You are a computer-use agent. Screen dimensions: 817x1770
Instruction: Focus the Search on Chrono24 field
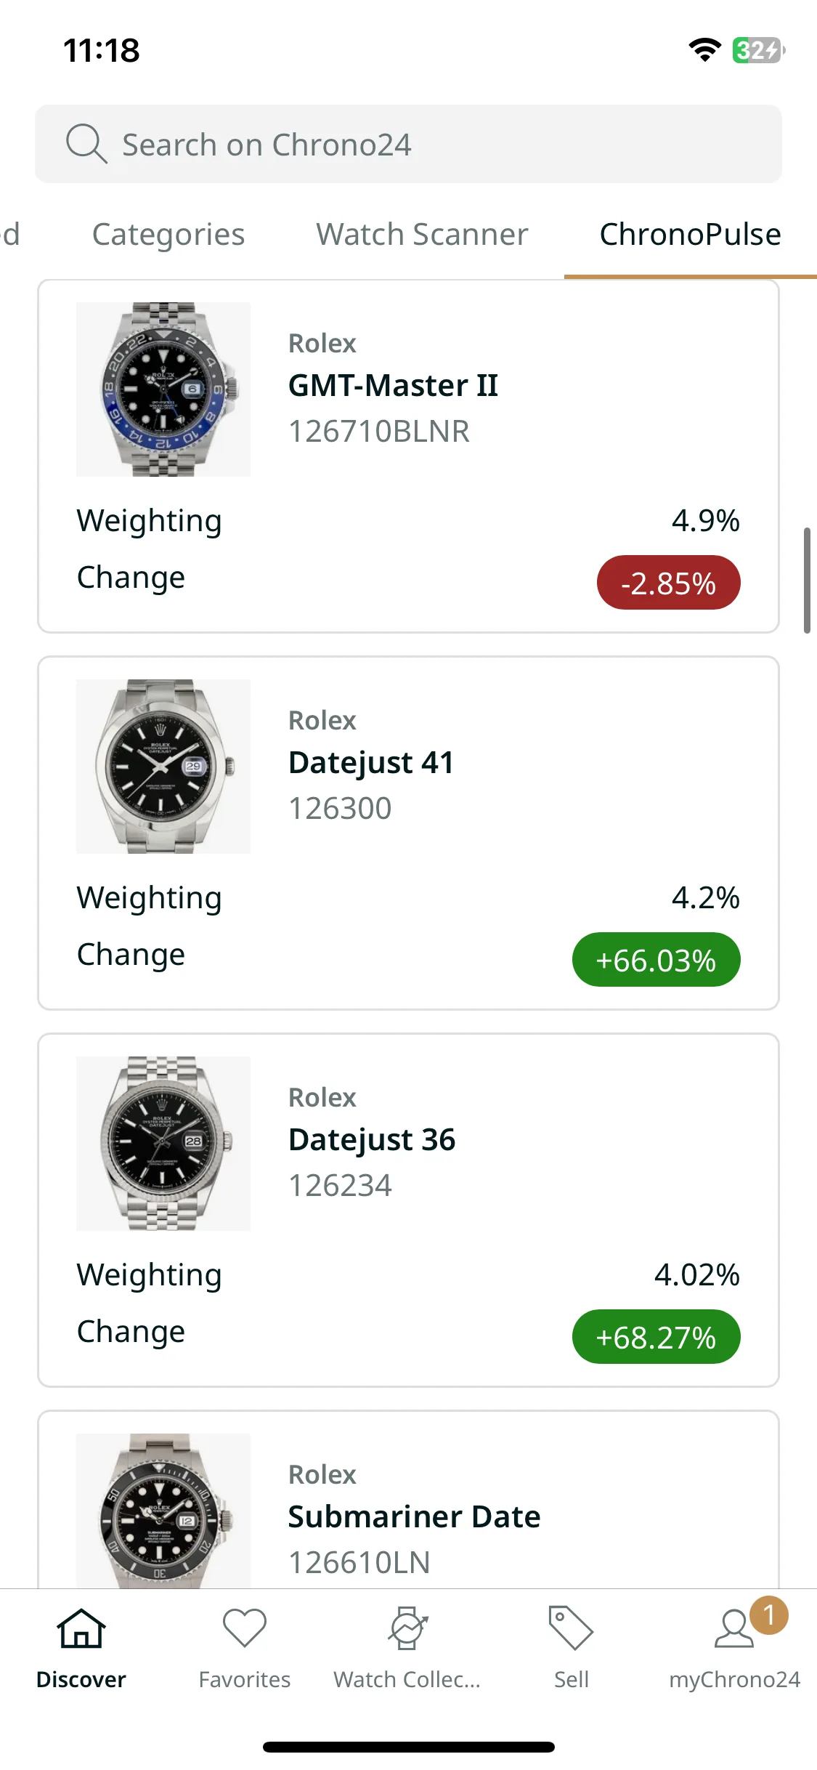tap(408, 144)
